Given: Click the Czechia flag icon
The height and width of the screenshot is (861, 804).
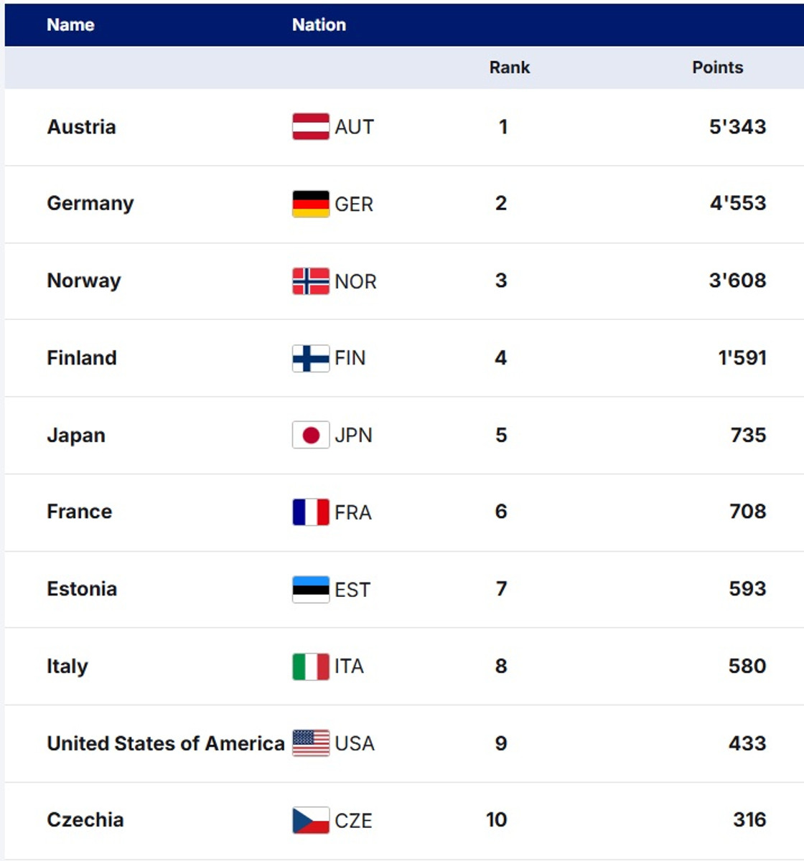Looking at the screenshot, I should 311,820.
